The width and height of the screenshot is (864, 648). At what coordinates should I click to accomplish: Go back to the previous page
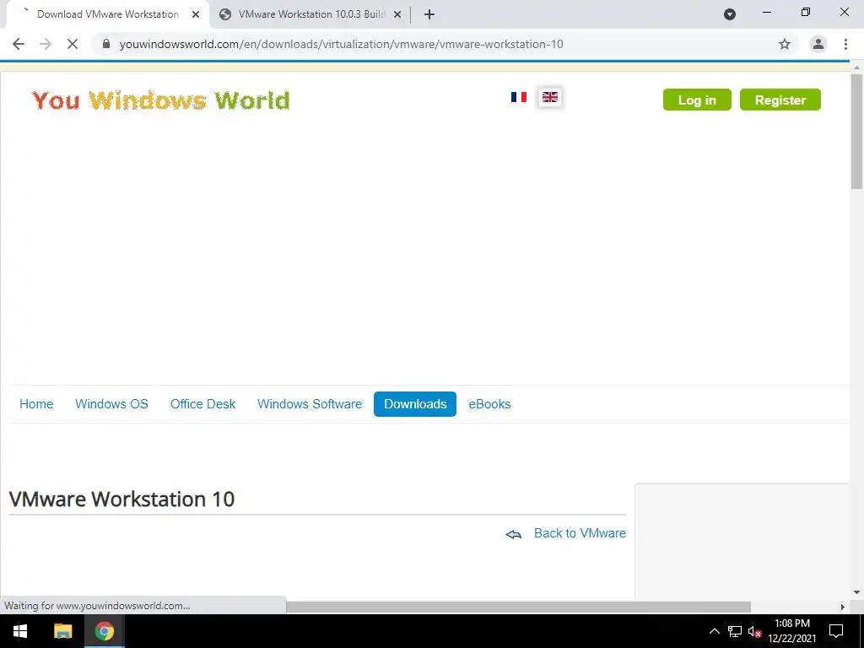tap(19, 44)
